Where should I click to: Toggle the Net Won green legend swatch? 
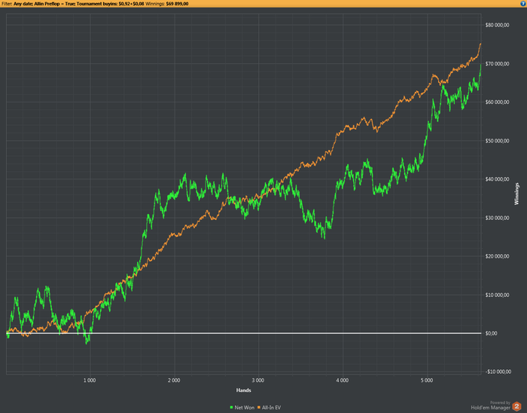(x=231, y=407)
